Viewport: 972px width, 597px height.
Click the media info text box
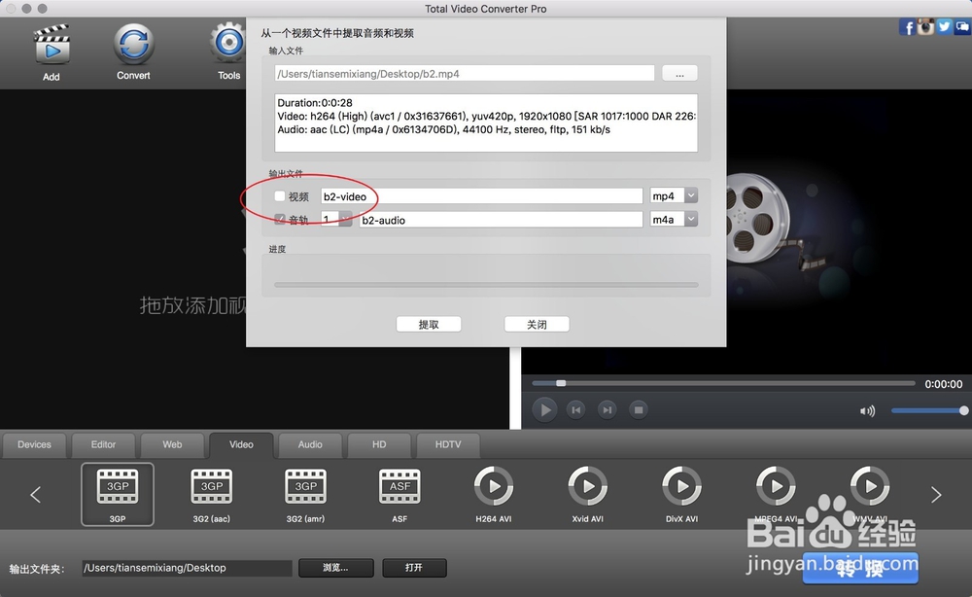pyautogui.click(x=486, y=123)
